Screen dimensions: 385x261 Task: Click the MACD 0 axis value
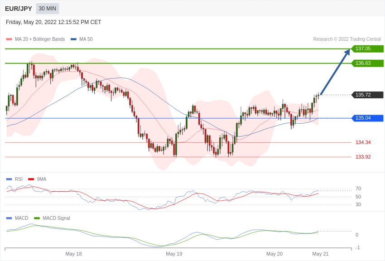(x=357, y=235)
